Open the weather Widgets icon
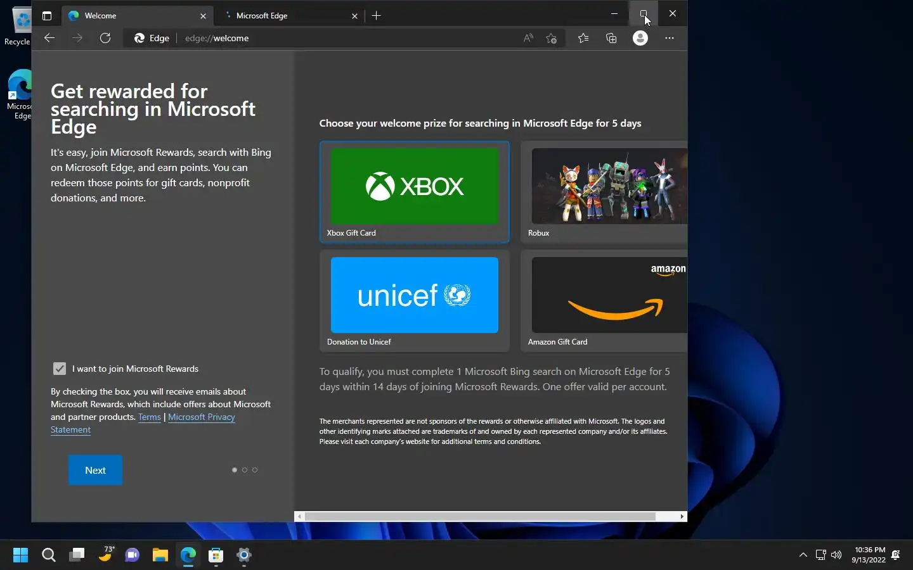The height and width of the screenshot is (570, 913). (x=105, y=555)
